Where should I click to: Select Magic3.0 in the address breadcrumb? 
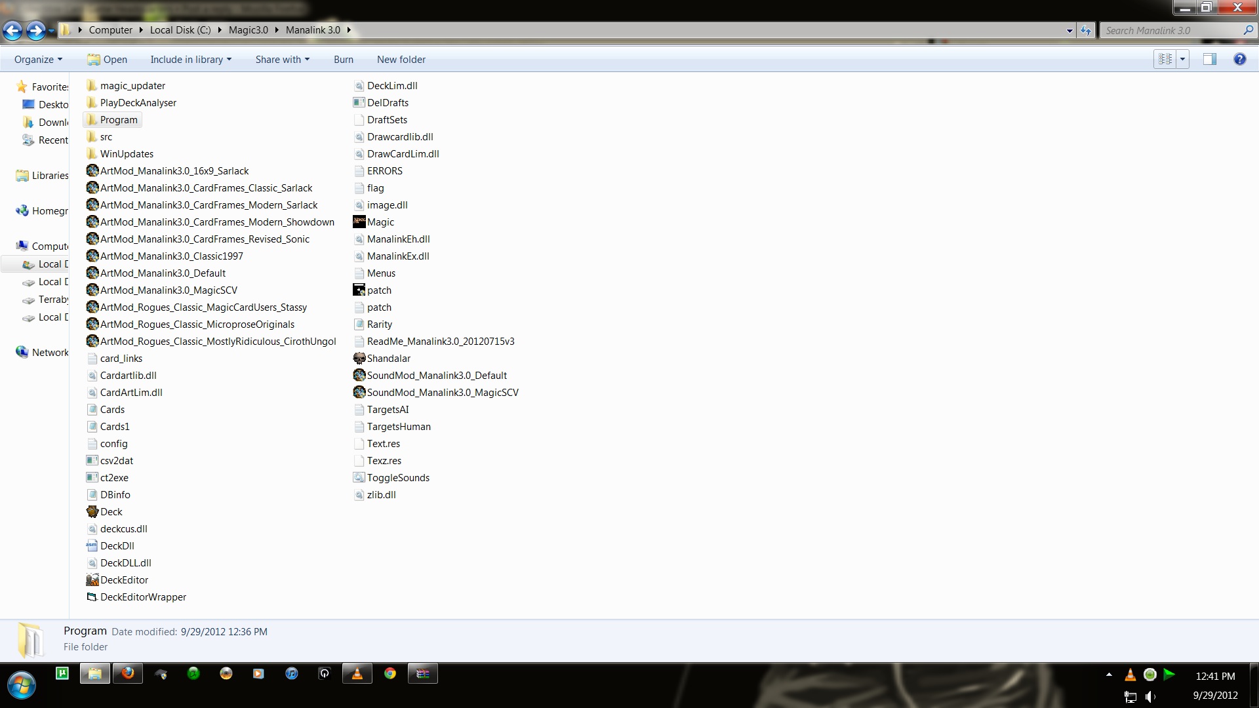click(248, 29)
